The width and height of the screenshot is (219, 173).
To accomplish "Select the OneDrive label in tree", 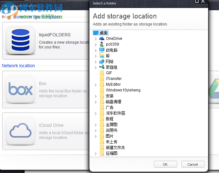I will pyautogui.click(x=114, y=39).
